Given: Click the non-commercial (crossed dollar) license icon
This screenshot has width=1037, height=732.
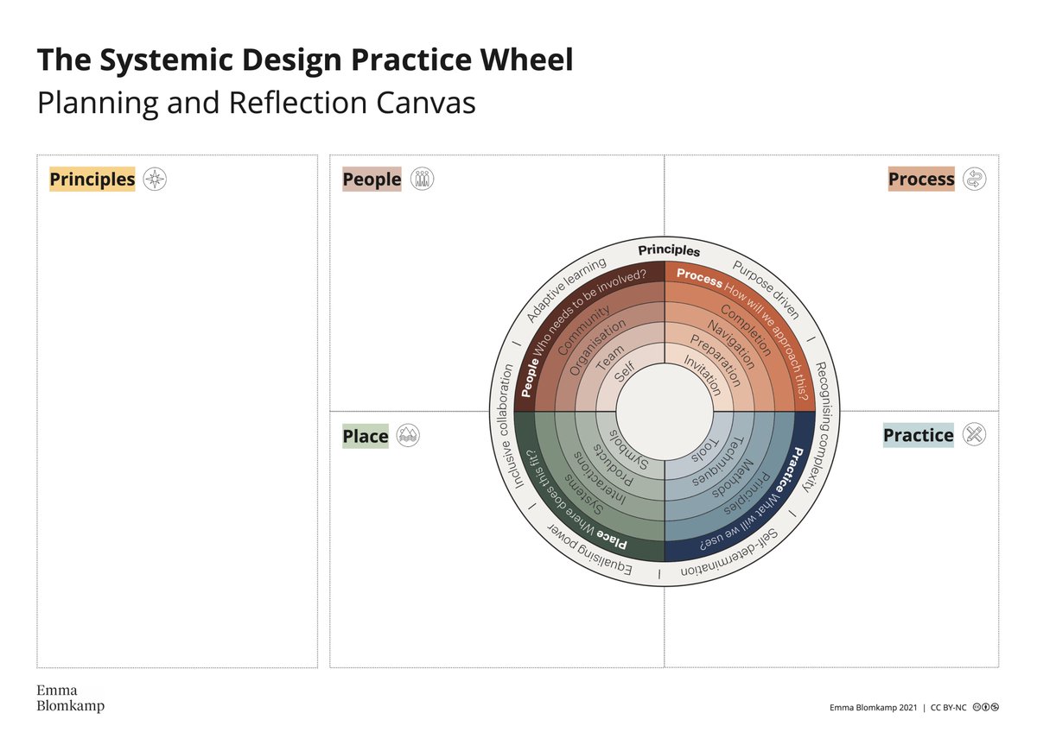Looking at the screenshot, I should click(x=995, y=707).
